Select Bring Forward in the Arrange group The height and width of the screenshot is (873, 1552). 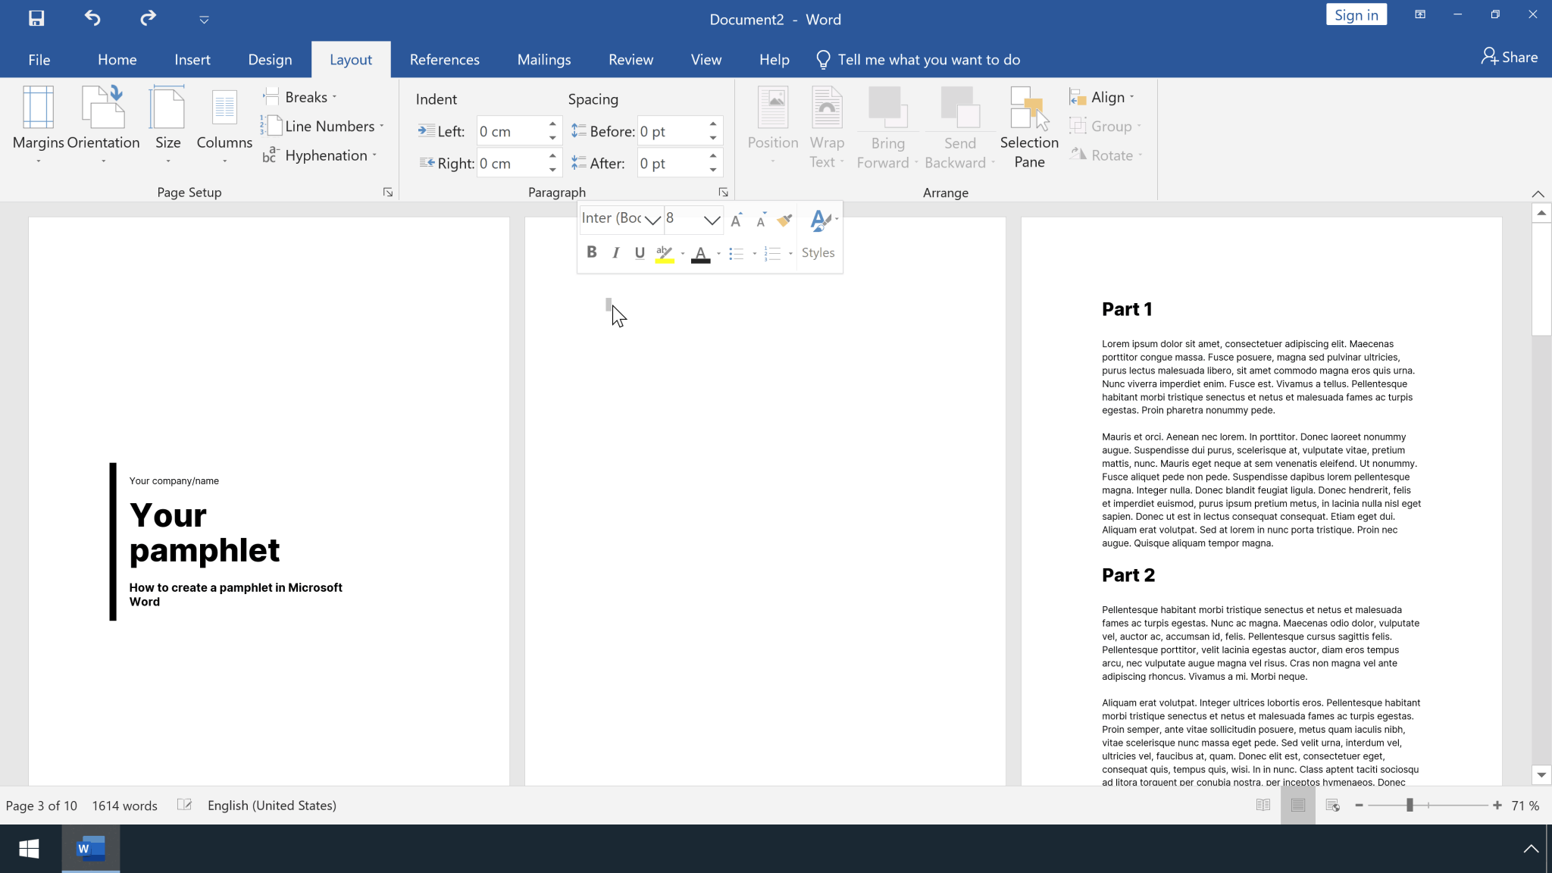tap(887, 125)
